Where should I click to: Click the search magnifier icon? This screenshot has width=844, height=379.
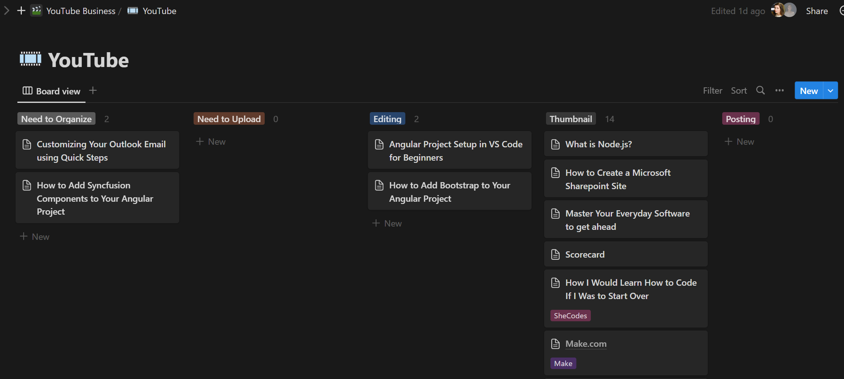tap(760, 90)
